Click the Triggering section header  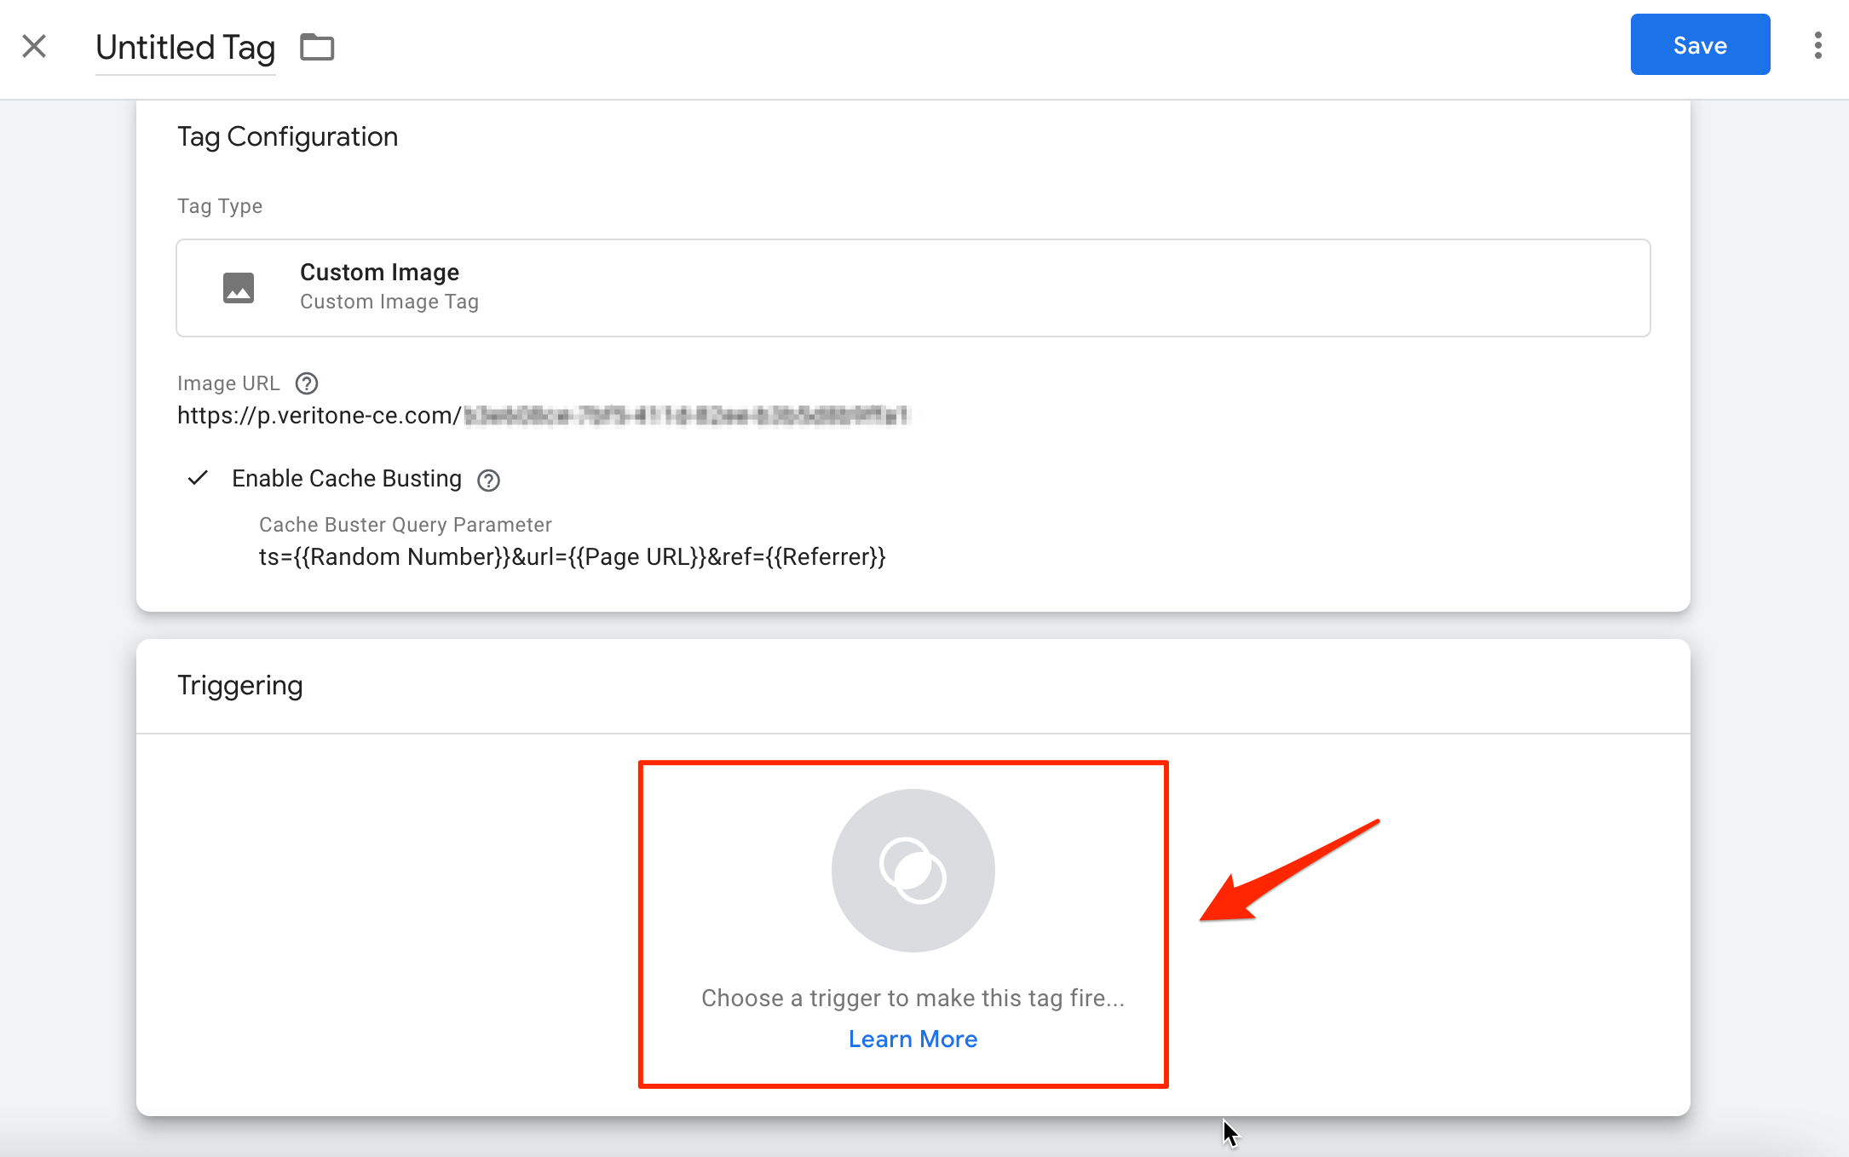[x=240, y=686]
